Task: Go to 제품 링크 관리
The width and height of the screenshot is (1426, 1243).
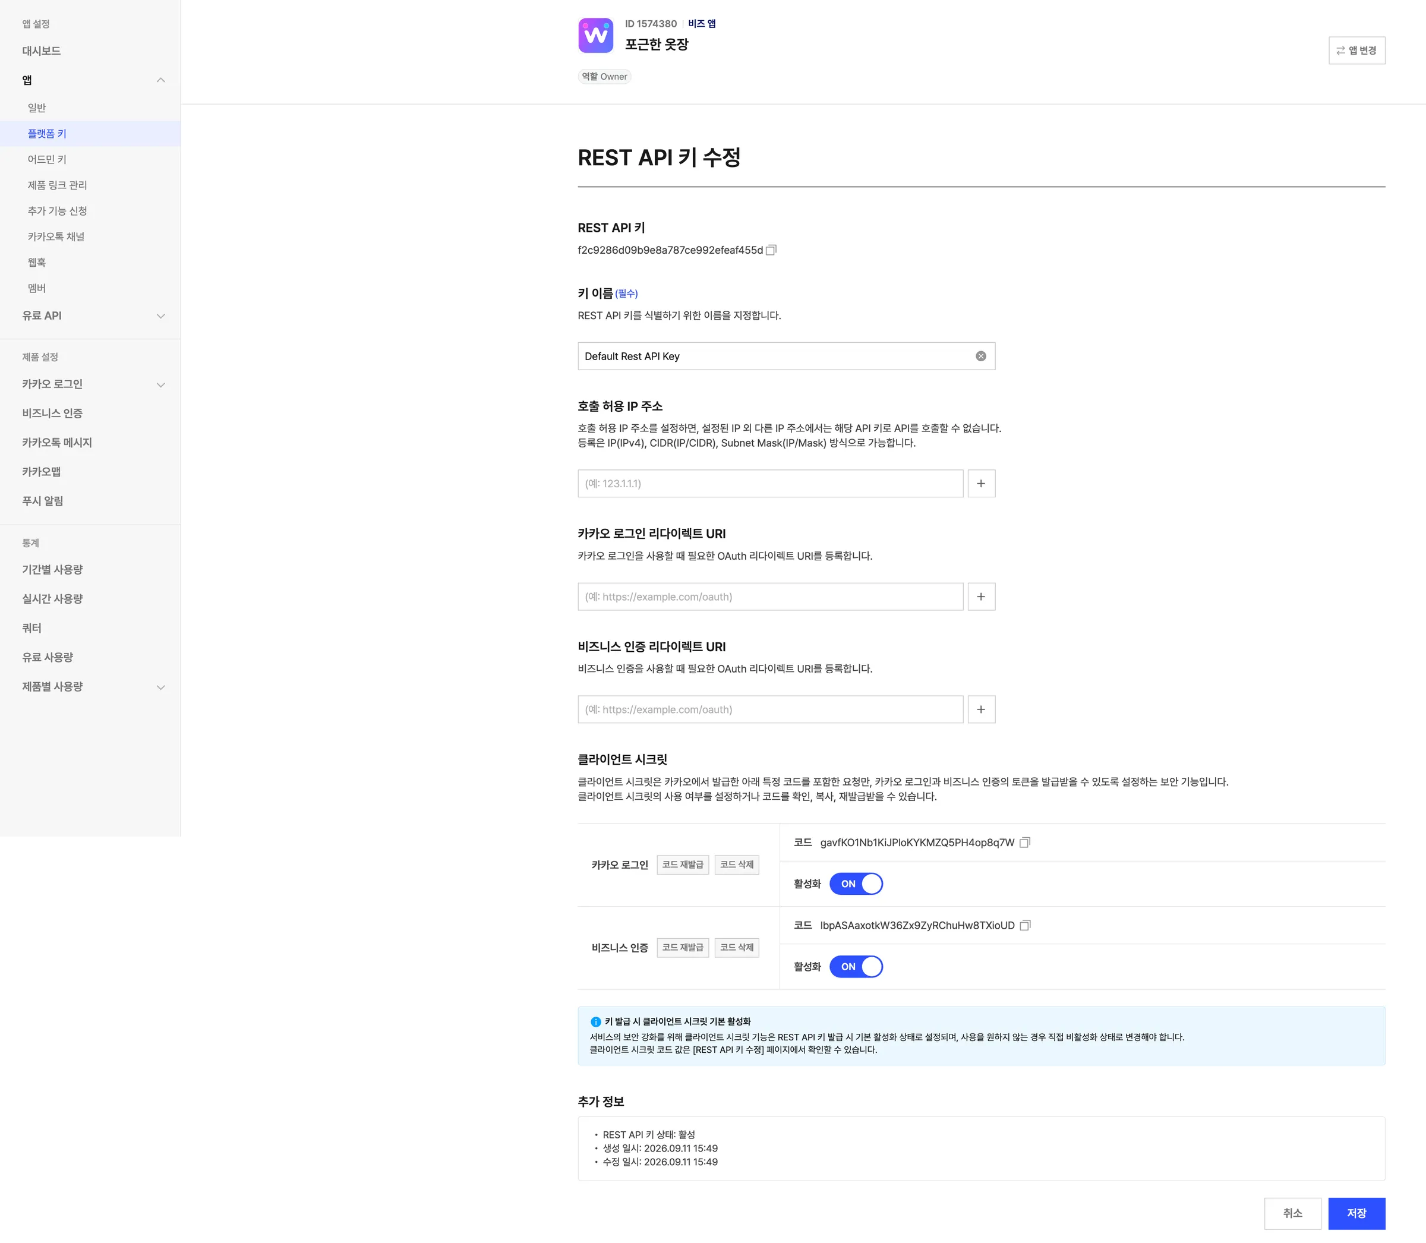Action: point(58,185)
